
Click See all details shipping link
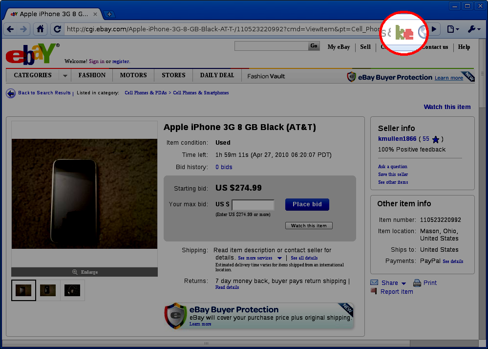pyautogui.click(x=304, y=258)
